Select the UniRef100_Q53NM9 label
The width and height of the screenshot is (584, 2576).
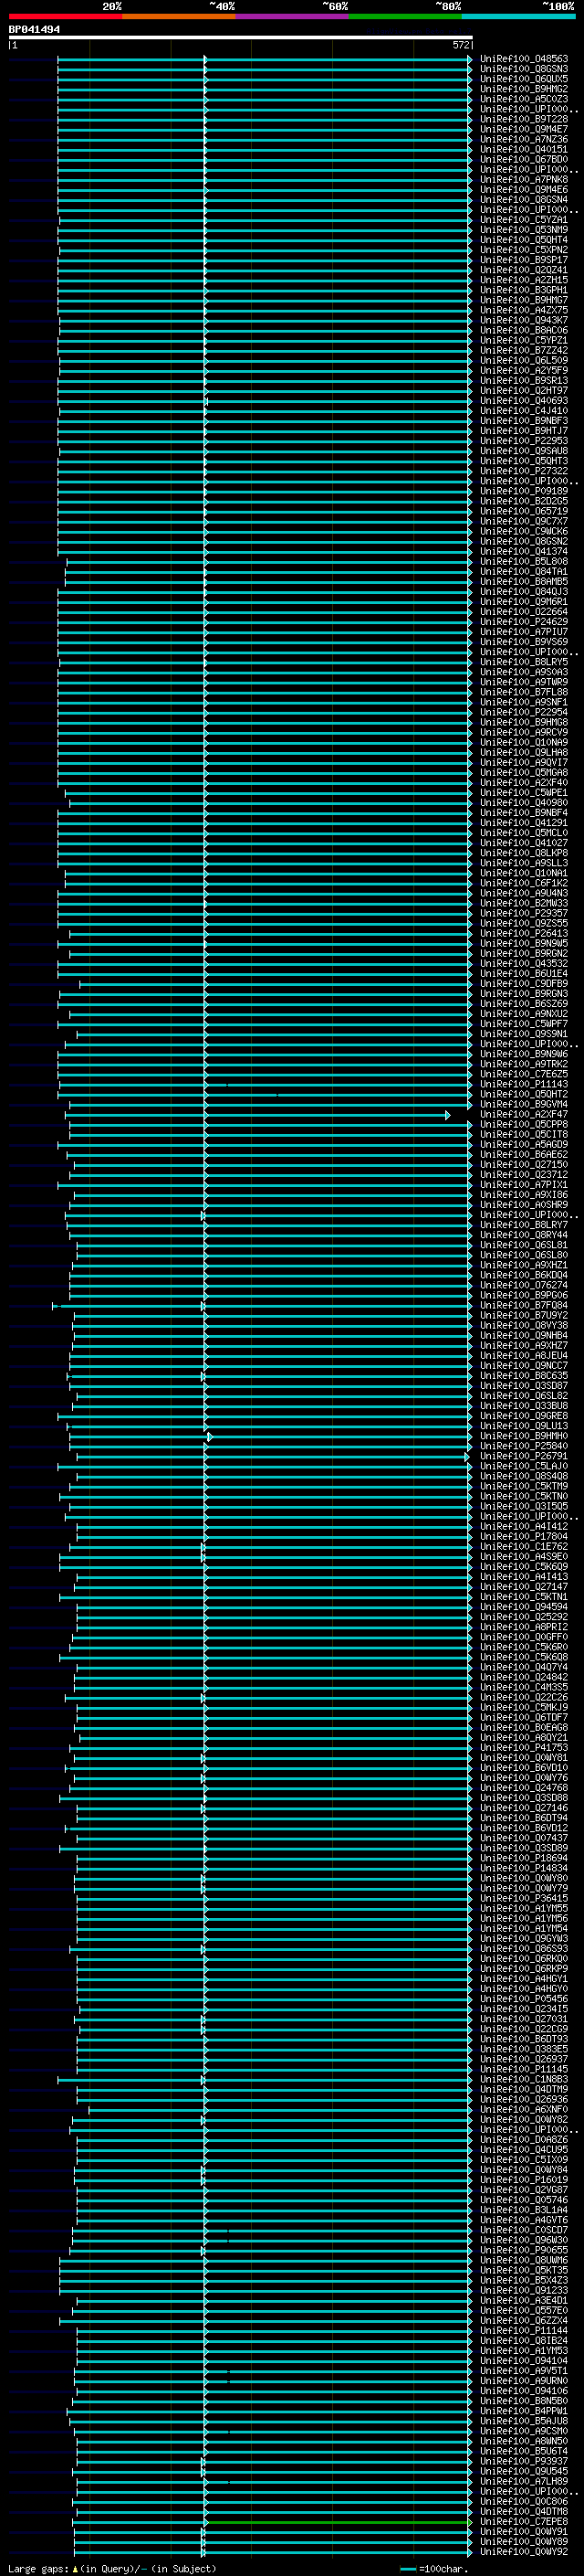(524, 230)
